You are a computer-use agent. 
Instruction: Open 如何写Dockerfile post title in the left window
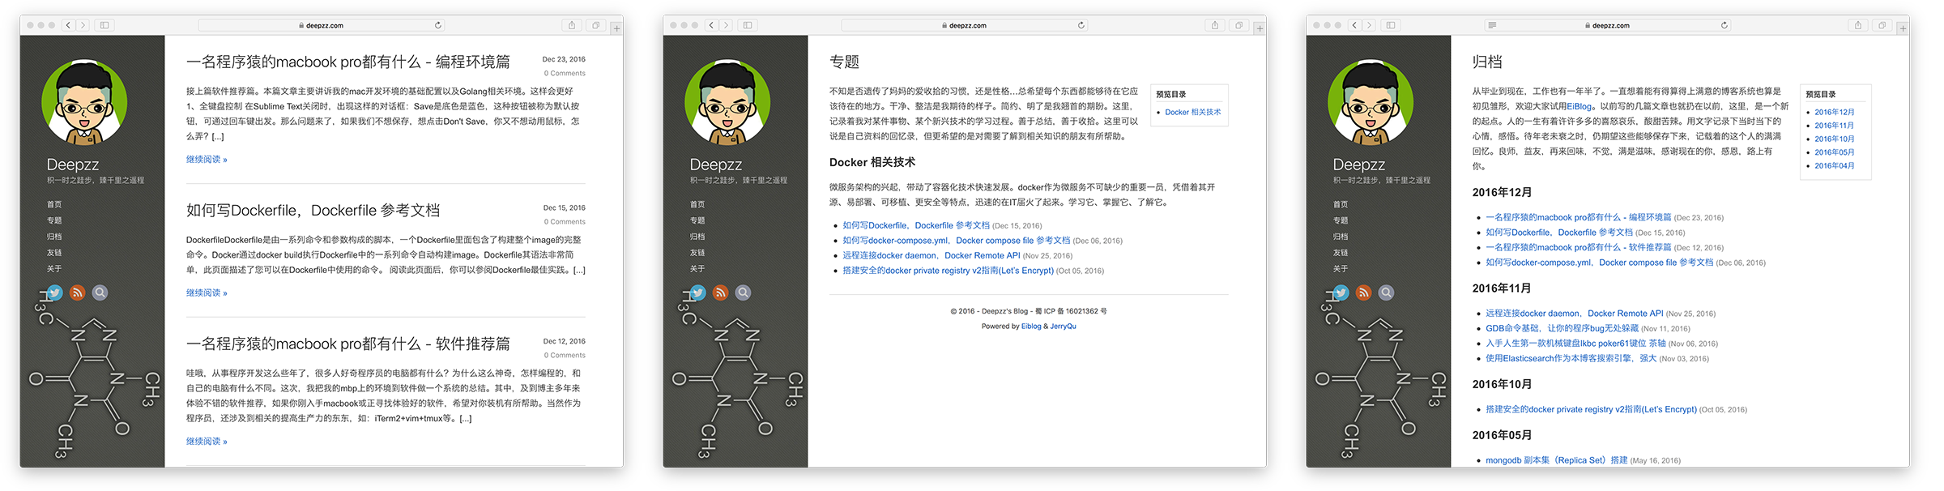click(x=313, y=211)
